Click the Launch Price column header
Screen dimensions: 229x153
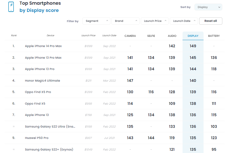[88, 35]
